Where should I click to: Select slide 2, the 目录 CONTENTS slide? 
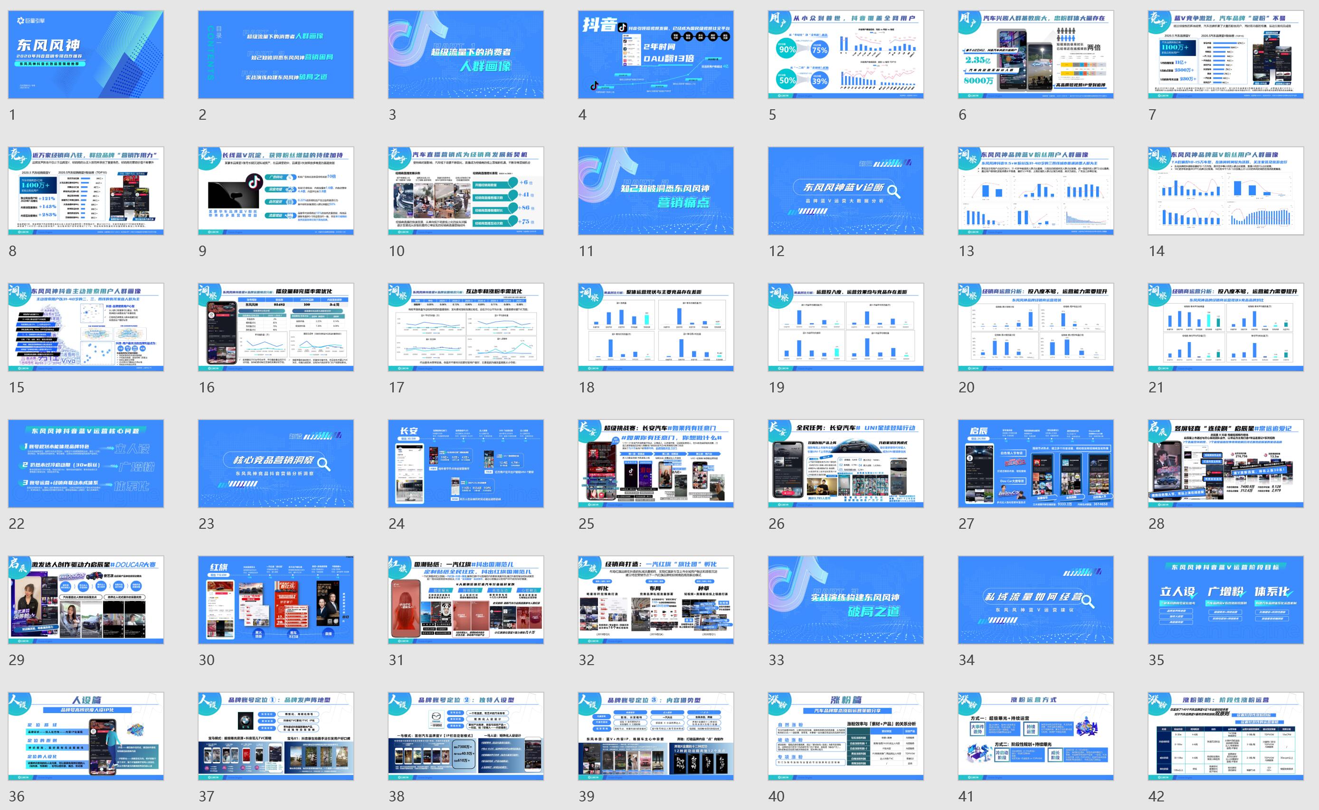tap(276, 55)
